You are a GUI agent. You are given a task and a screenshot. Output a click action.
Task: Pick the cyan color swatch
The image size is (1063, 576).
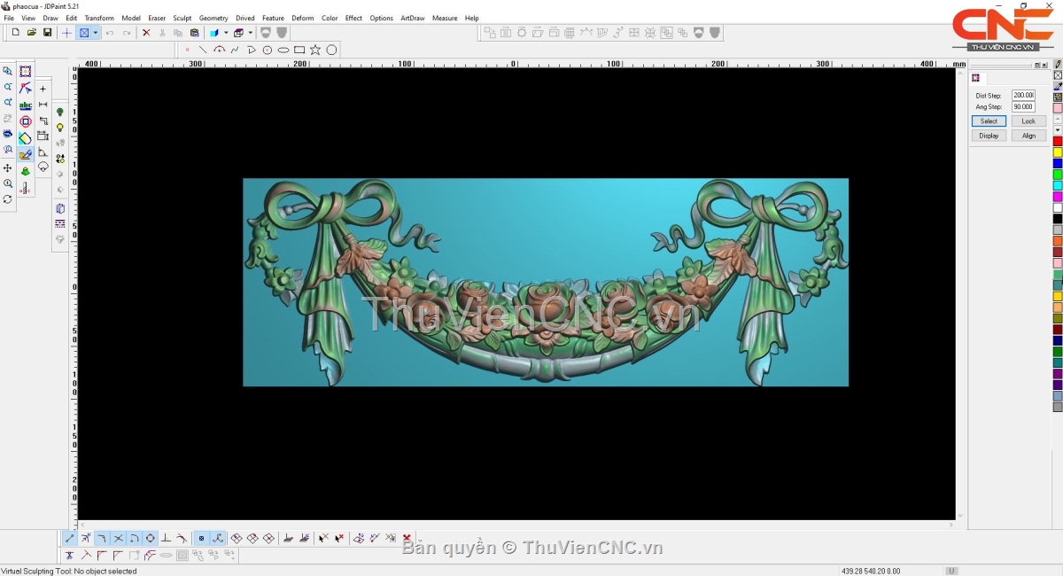click(1058, 186)
